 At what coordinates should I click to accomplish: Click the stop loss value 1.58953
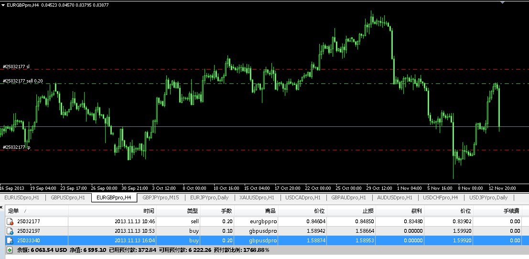[x=364, y=240]
